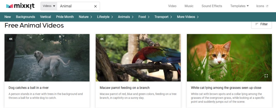
Task: Expand the Lifestyle category submenu
Action: (x=105, y=17)
